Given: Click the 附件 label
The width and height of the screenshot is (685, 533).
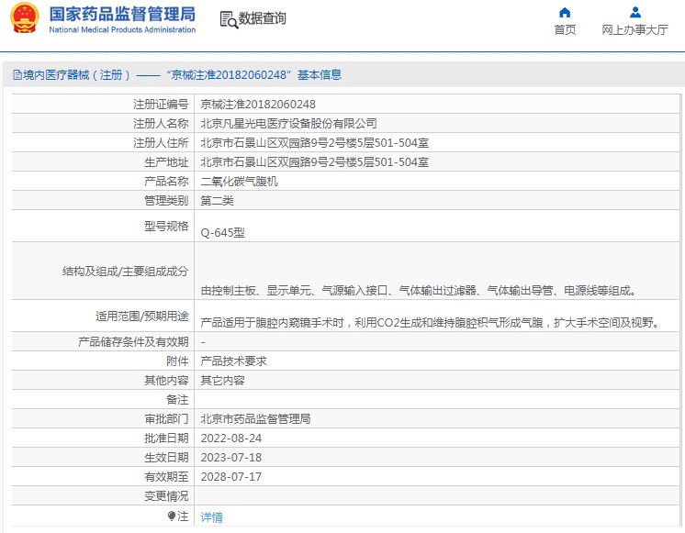Looking at the screenshot, I should pos(177,361).
